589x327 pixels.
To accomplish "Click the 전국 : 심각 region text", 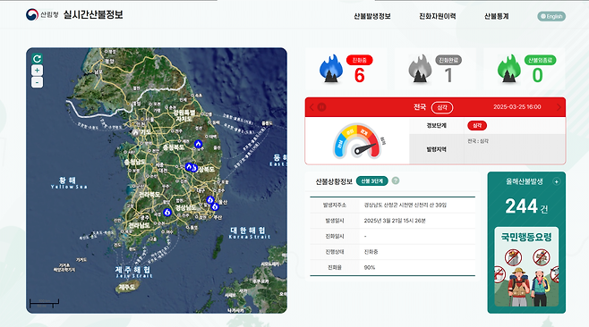I will pos(478,141).
